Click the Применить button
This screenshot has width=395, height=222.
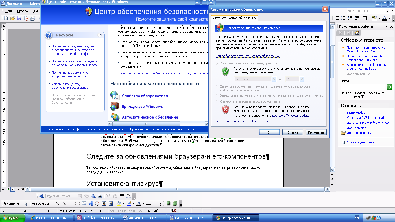[316, 132]
